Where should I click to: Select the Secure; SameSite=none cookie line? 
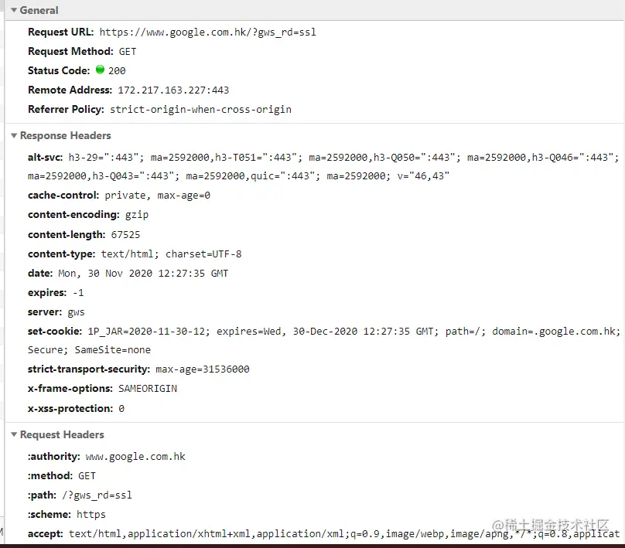click(89, 350)
